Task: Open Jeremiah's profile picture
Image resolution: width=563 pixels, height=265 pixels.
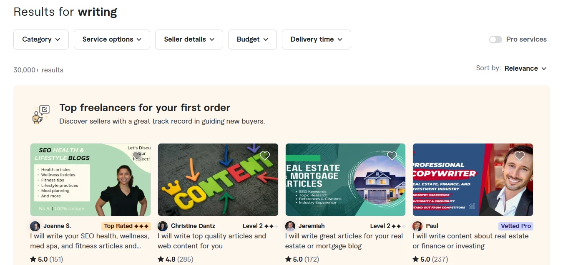Action: (x=290, y=226)
